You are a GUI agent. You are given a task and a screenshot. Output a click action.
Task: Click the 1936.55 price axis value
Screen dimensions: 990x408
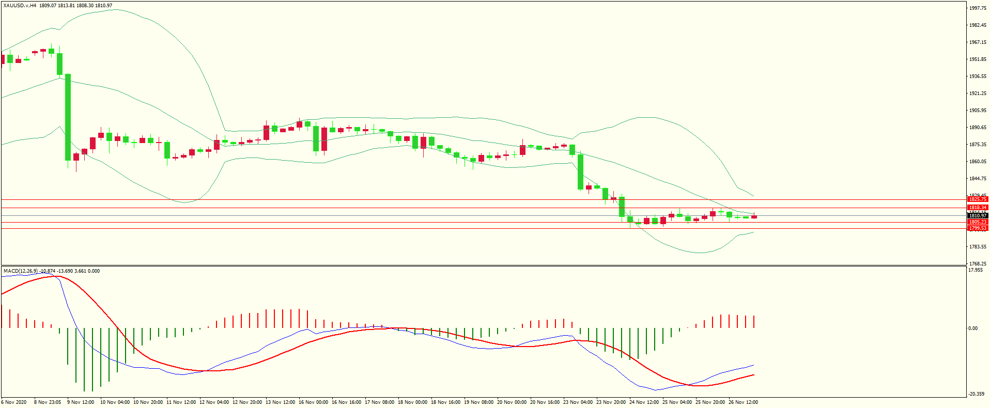coord(978,76)
